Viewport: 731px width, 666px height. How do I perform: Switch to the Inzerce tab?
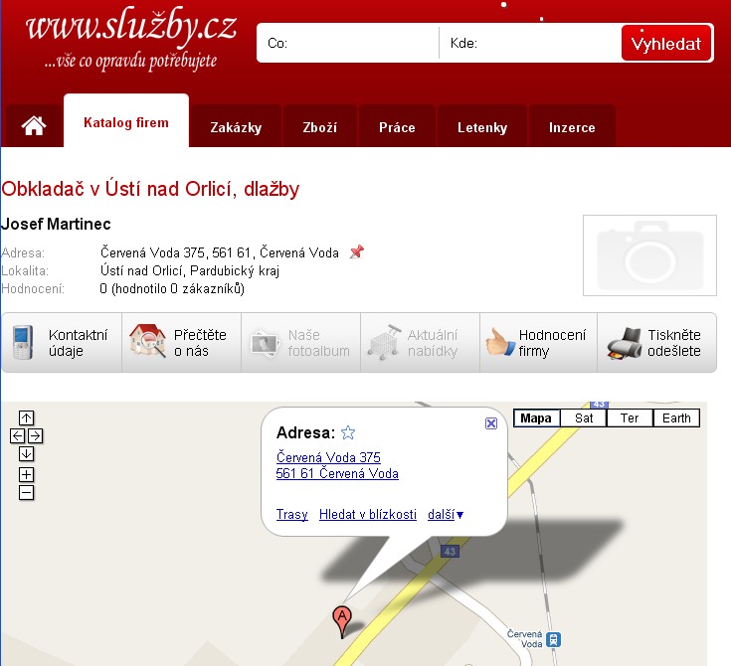[572, 127]
